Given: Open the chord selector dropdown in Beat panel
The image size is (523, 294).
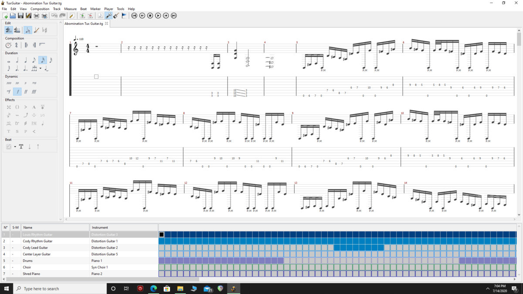Looking at the screenshot, I should pyautogui.click(x=14, y=146).
